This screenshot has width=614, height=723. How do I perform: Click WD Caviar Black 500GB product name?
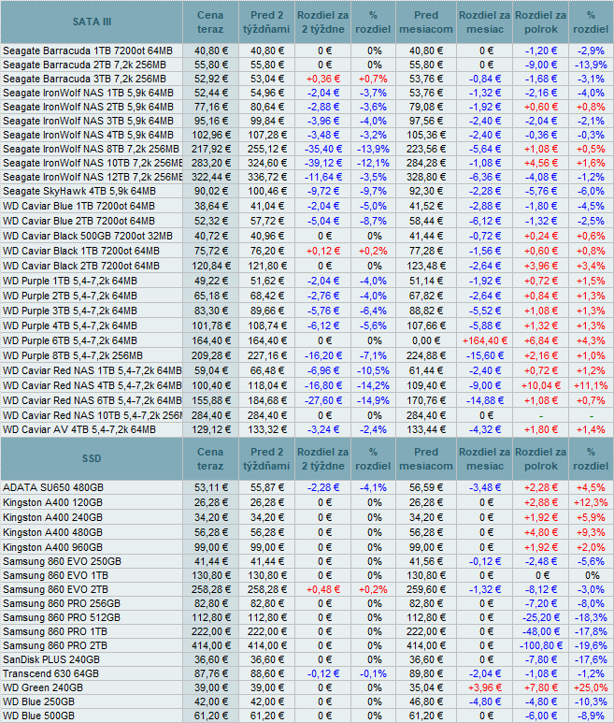tap(88, 236)
